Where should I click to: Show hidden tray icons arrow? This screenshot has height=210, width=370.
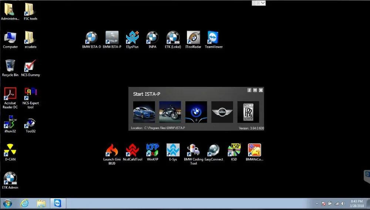pyautogui.click(x=317, y=204)
